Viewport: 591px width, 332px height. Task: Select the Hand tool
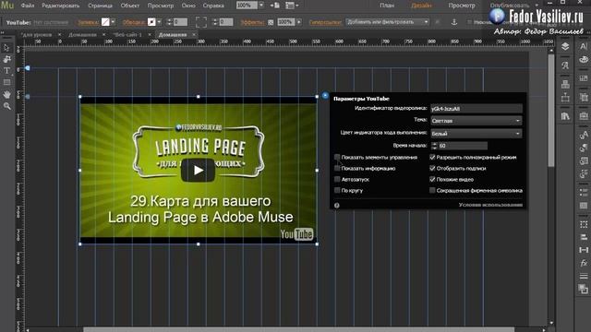pos(6,94)
